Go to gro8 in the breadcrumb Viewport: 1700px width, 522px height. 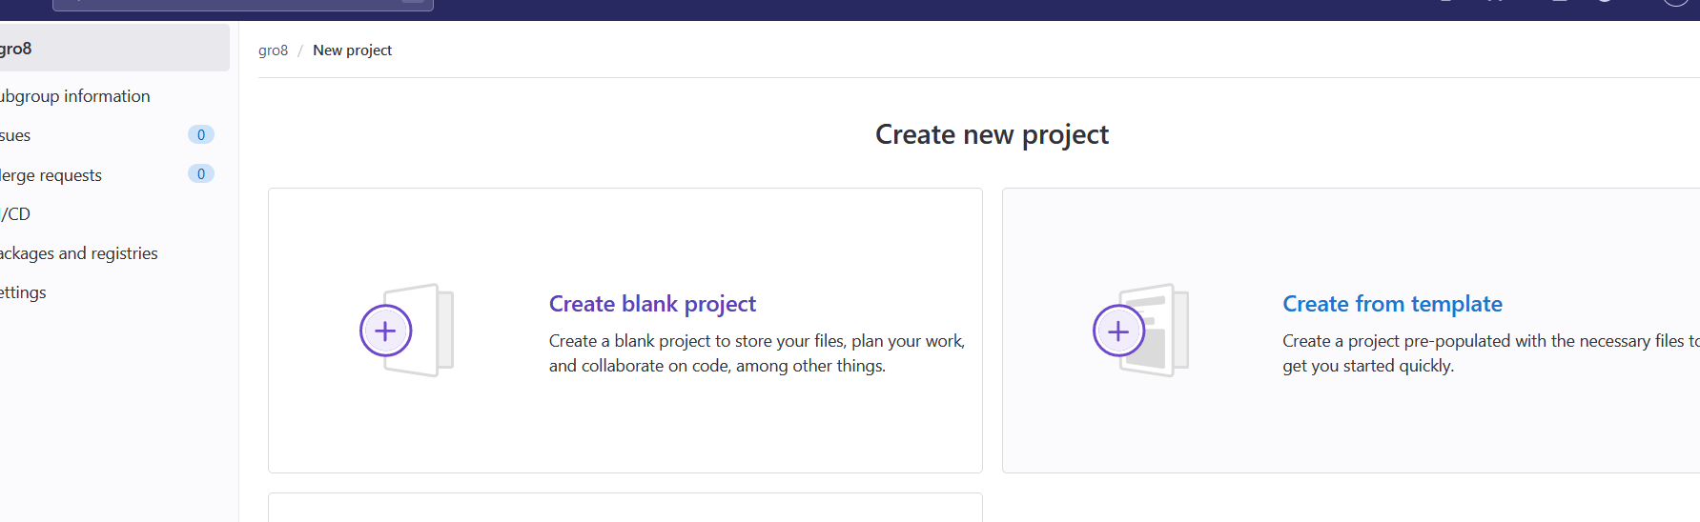[273, 50]
